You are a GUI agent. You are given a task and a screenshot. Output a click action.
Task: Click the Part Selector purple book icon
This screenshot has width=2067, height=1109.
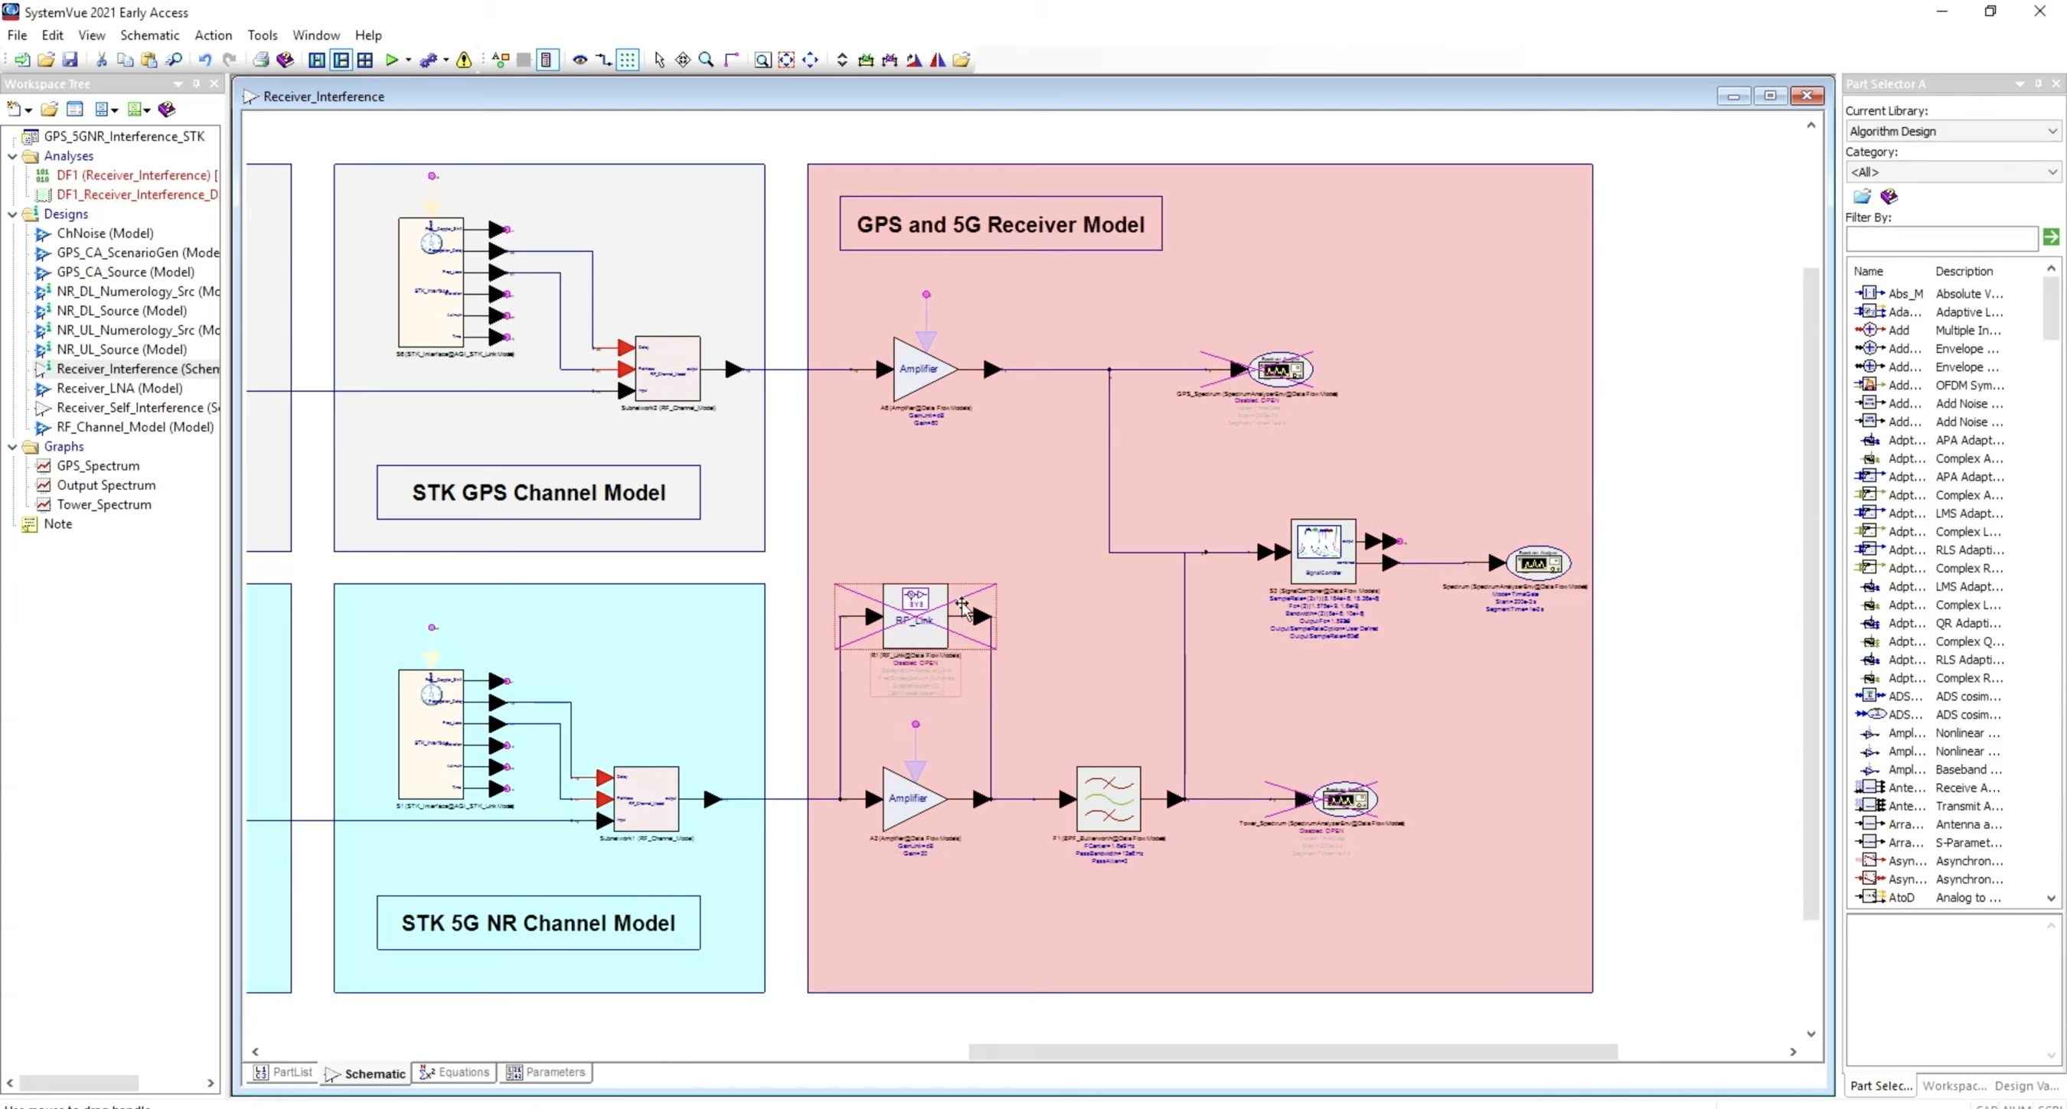pyautogui.click(x=1889, y=197)
